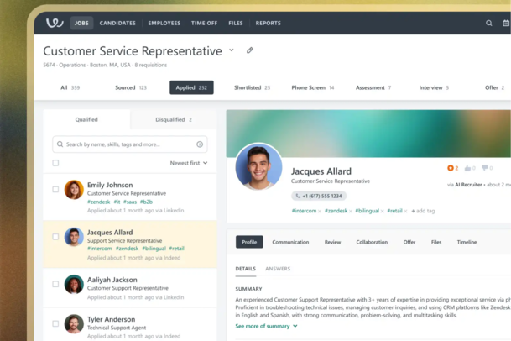Switch to the Disqualified tab
The width and height of the screenshot is (511, 341).
click(174, 119)
